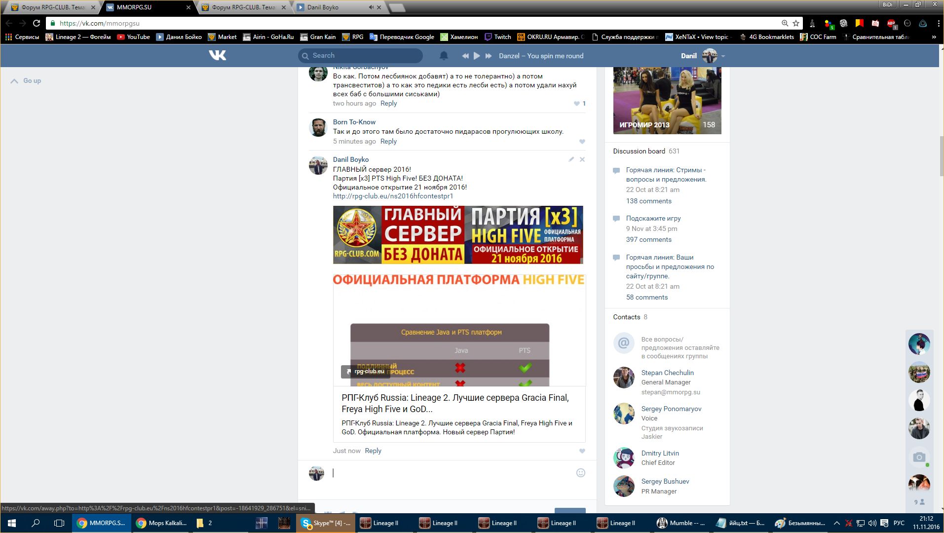Open the red banner image attachment

tap(458, 235)
